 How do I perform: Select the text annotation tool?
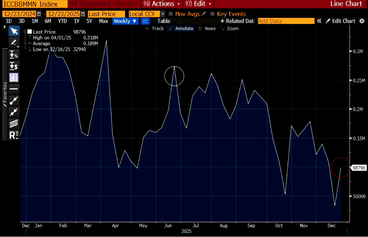click(14, 77)
